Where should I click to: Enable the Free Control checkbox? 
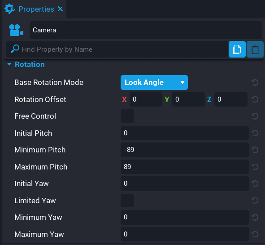click(127, 116)
